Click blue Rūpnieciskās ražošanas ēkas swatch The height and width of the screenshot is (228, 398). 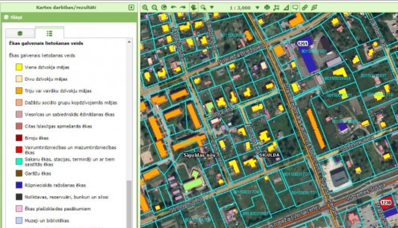[x=19, y=185]
